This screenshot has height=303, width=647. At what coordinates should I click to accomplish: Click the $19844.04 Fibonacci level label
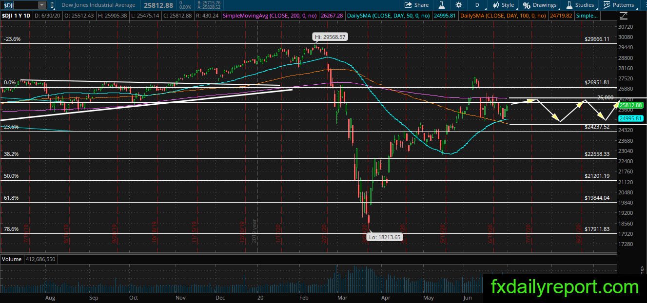coord(597,198)
